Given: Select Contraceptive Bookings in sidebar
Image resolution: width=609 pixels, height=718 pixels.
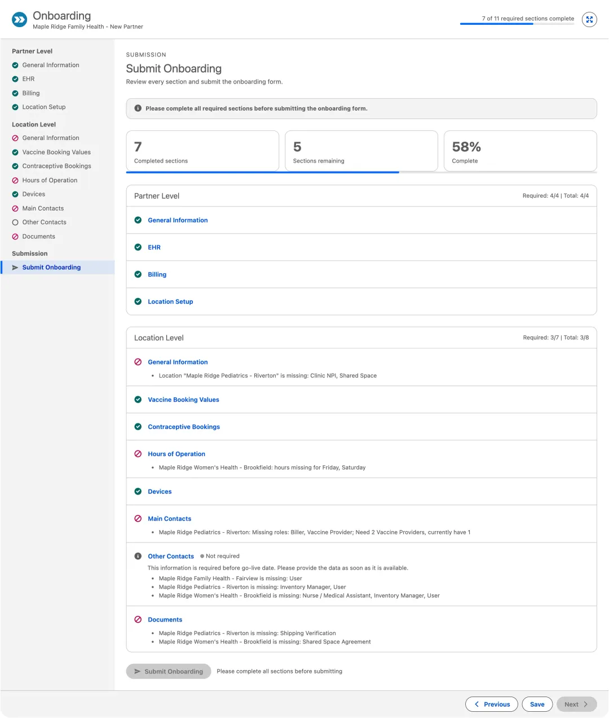Looking at the screenshot, I should (x=58, y=166).
